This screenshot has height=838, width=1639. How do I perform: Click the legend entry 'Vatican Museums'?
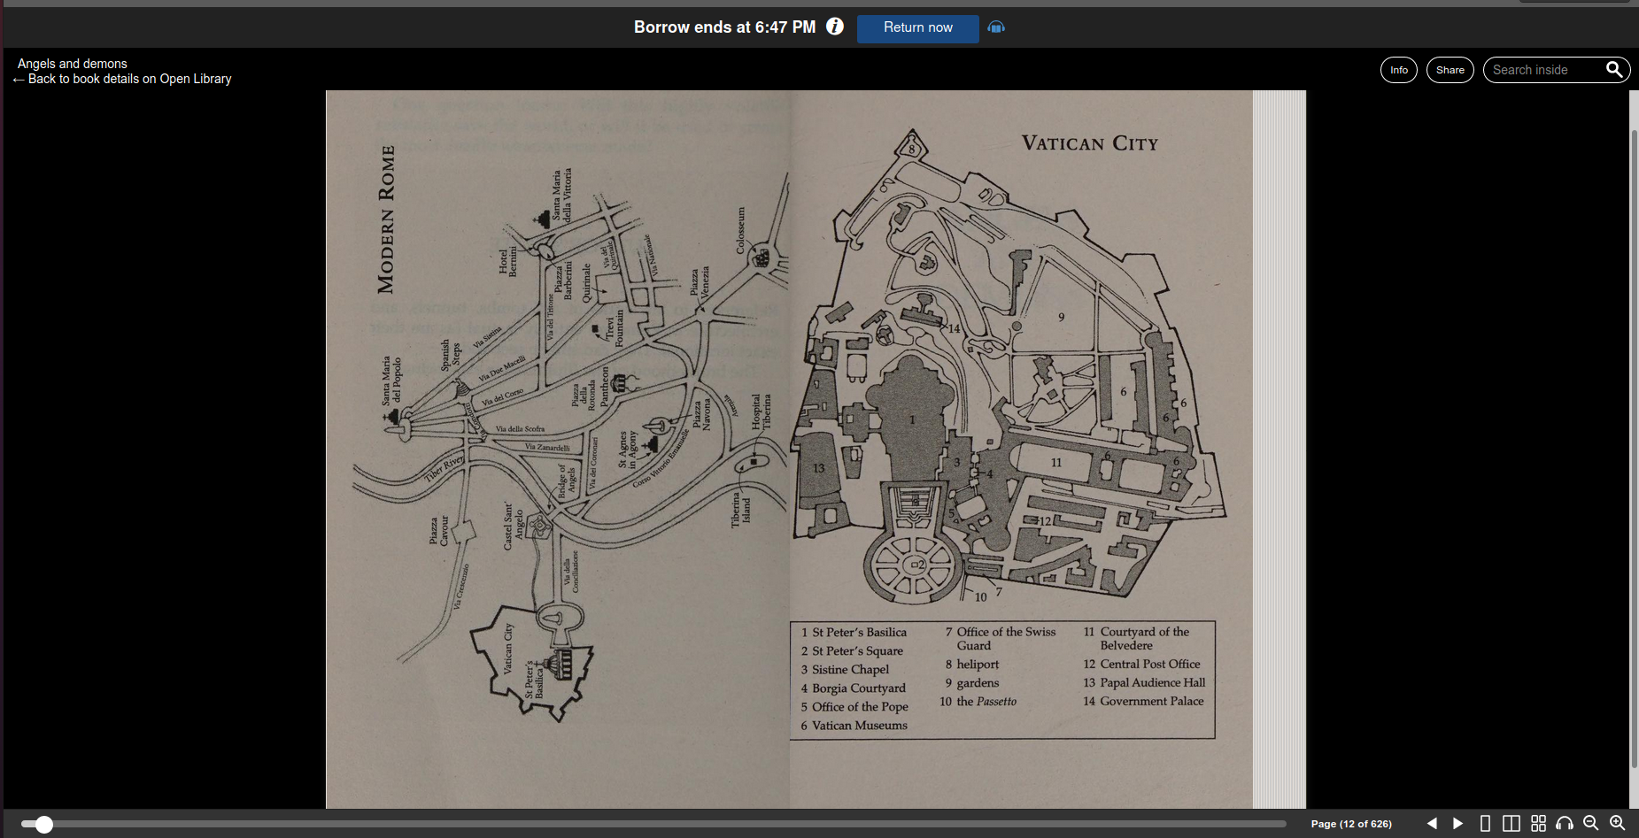pos(860,726)
